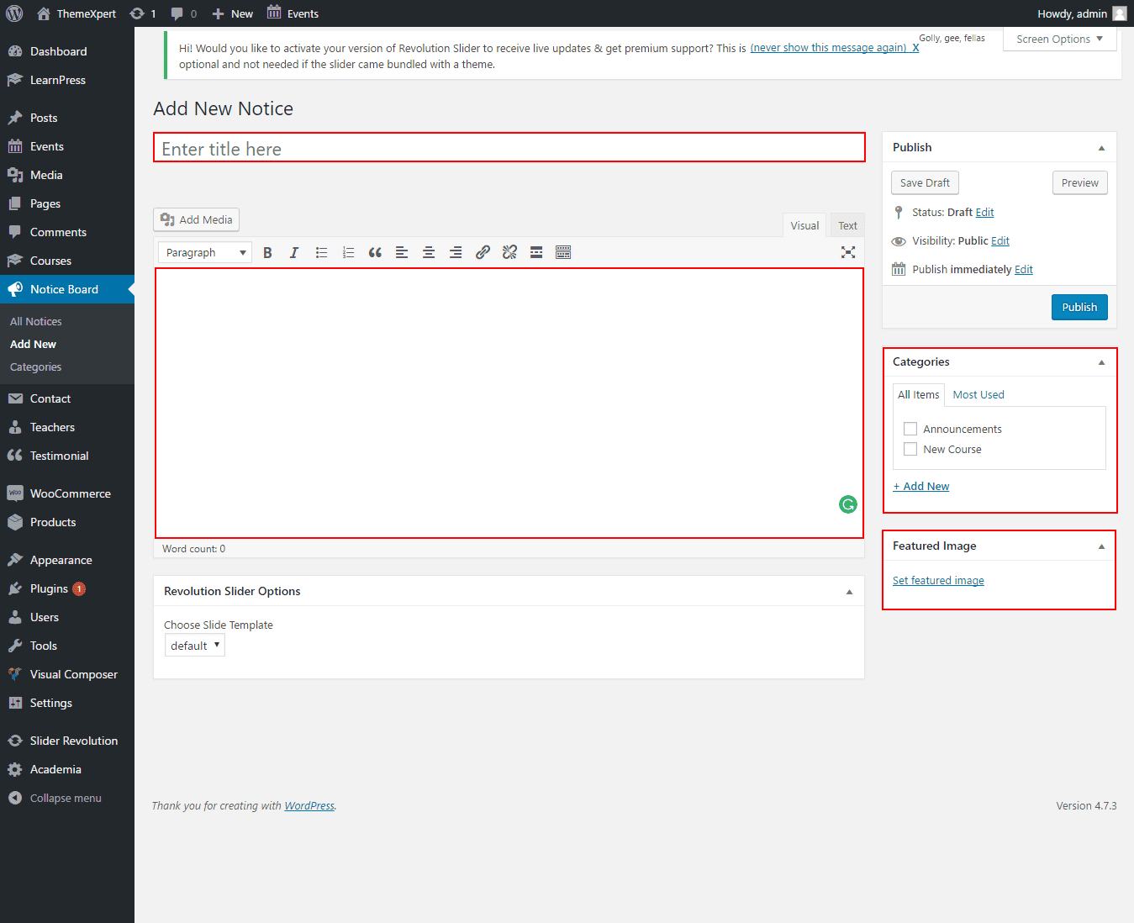The image size is (1134, 923).
Task: Select the Most Used categories tab
Action: [978, 394]
